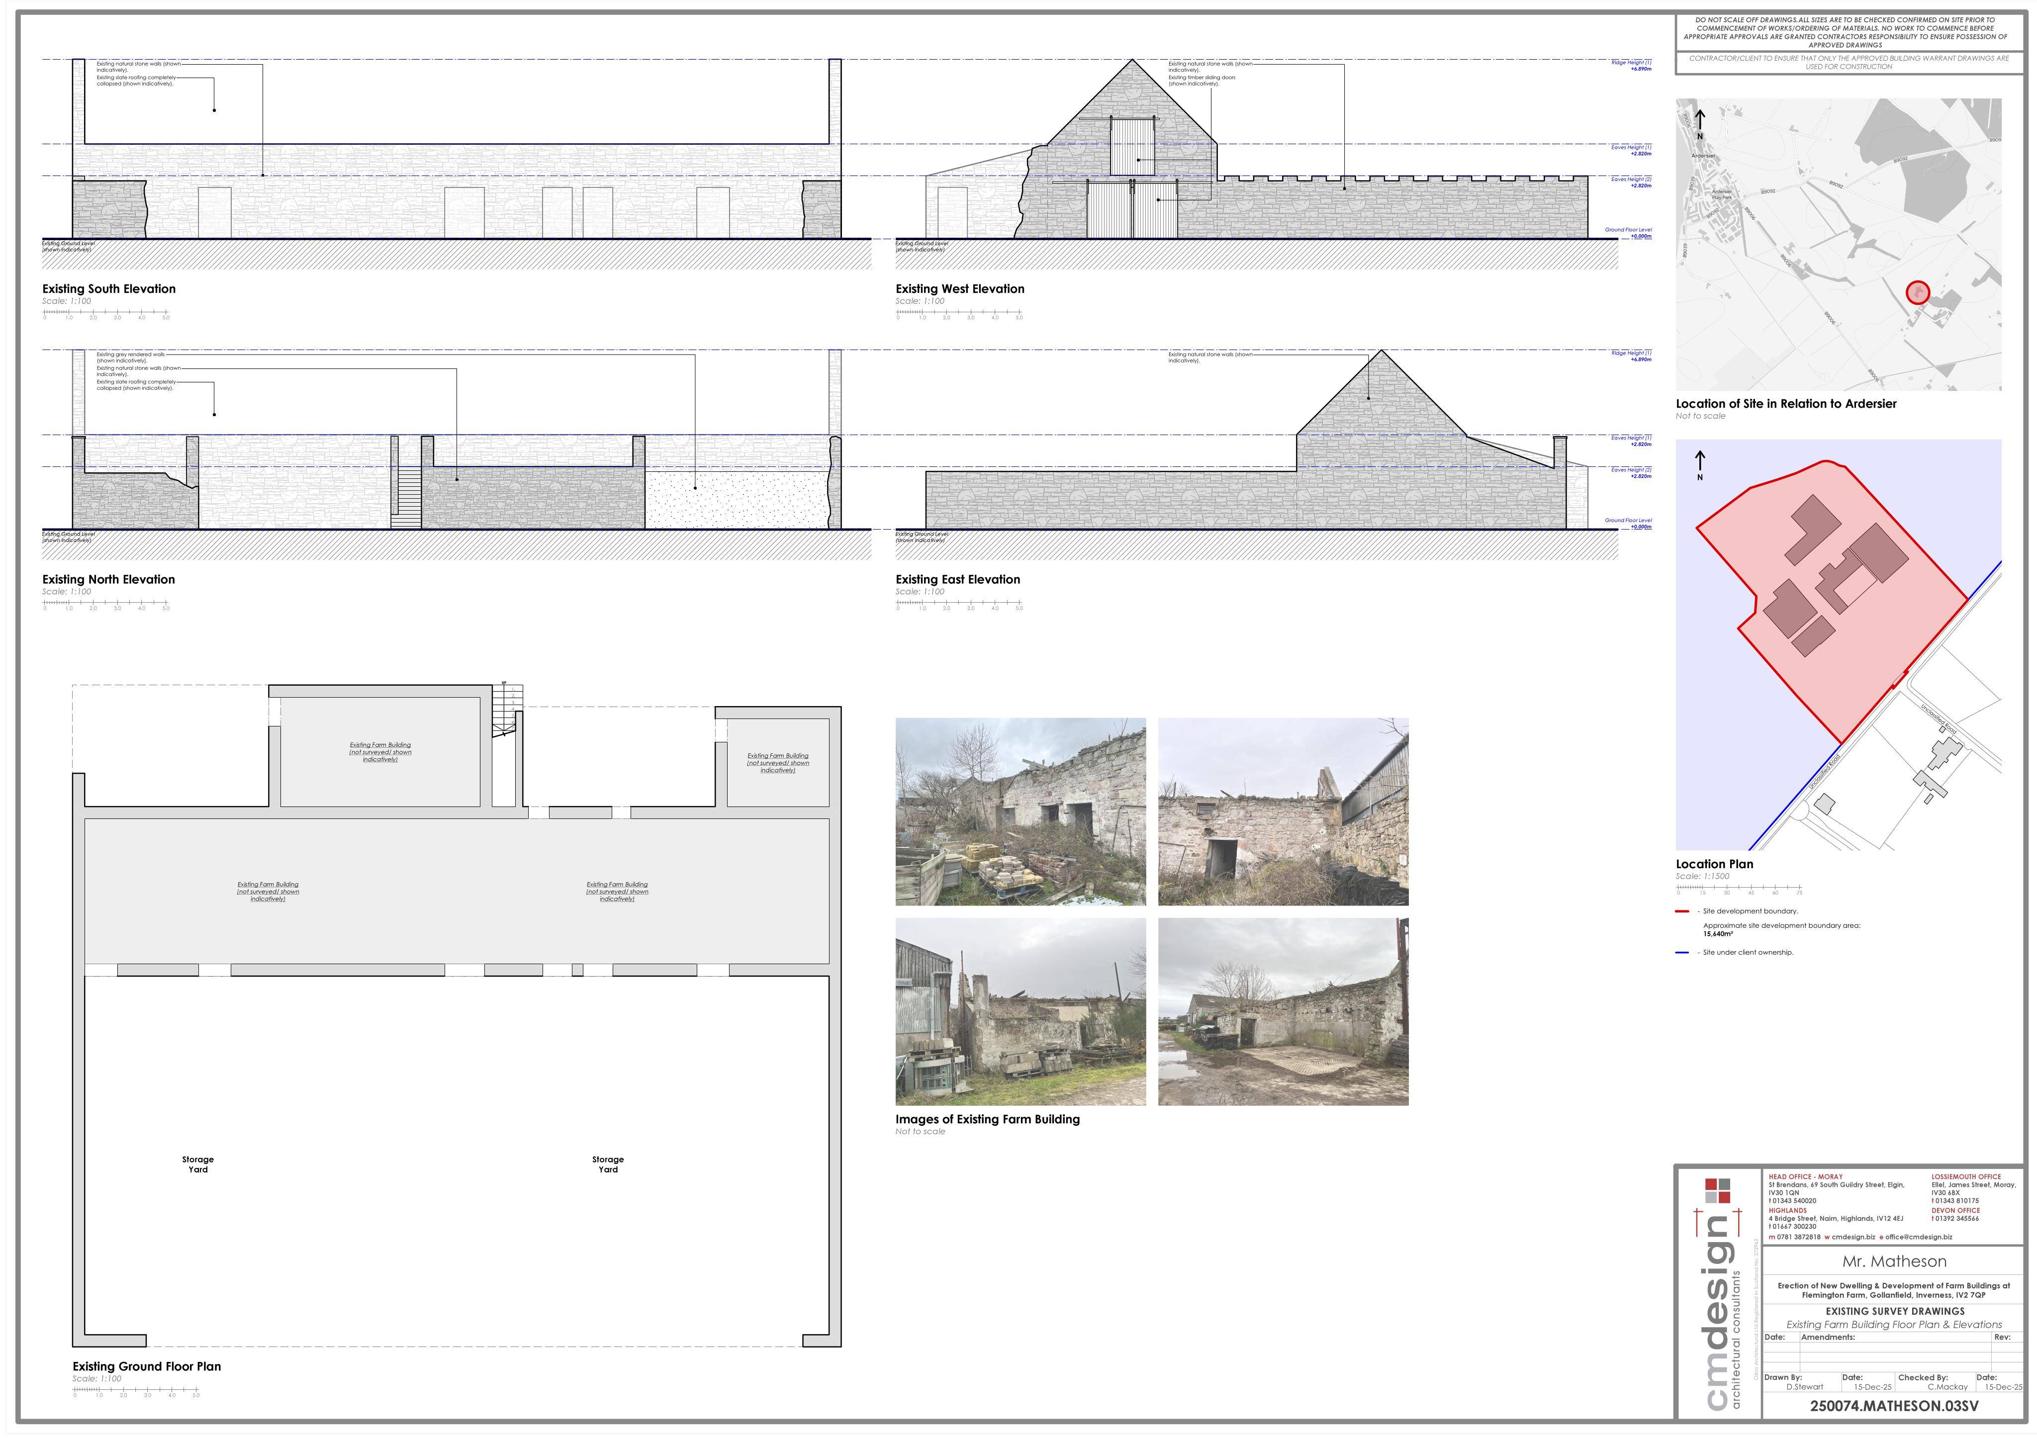
Task: Select the 'Existing East Elevation' title
Action: [x=958, y=579]
